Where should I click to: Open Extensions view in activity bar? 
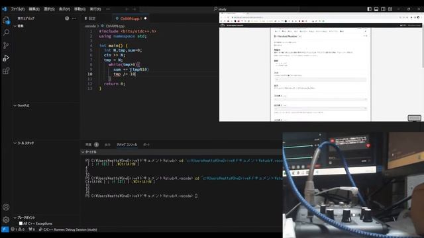6,71
